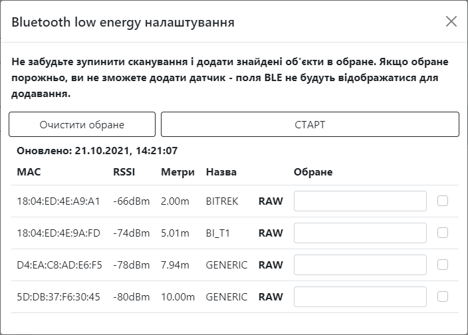Click the Очистити обране button

[x=82, y=124]
